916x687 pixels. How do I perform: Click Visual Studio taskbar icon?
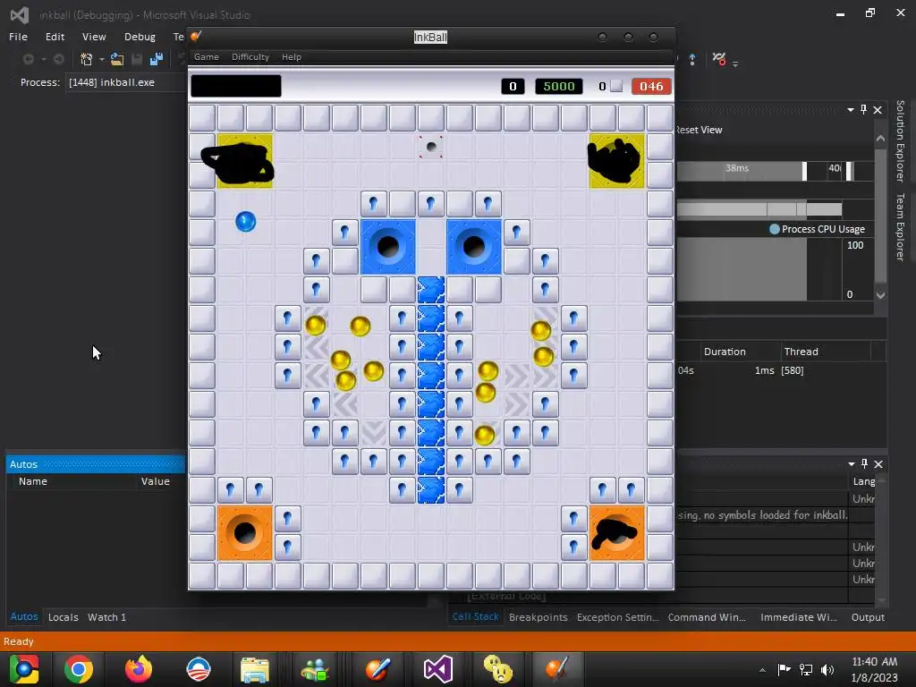point(437,669)
